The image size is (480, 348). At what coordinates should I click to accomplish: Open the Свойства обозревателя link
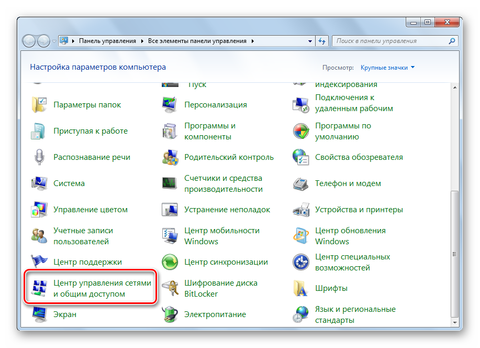pyautogui.click(x=359, y=157)
